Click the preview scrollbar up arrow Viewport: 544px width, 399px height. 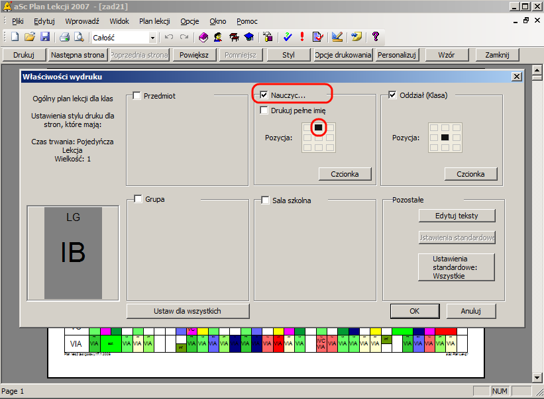coord(537,70)
